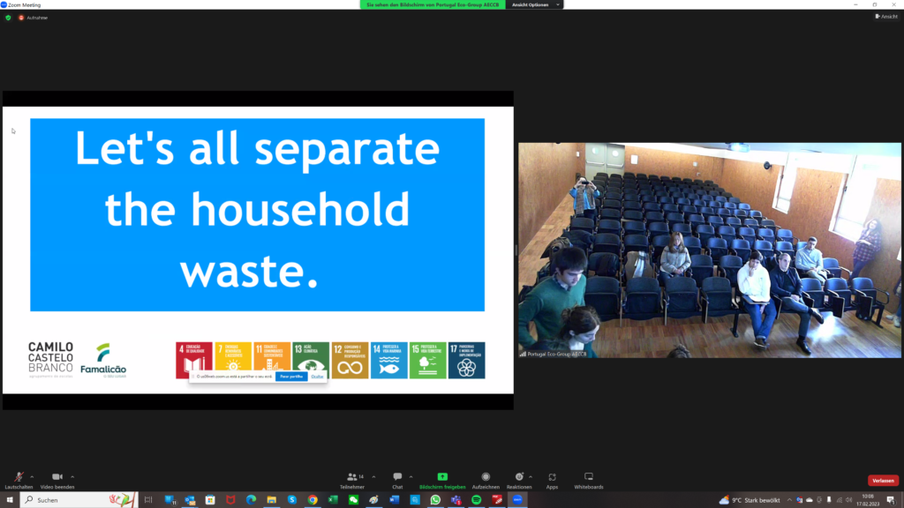The image size is (904, 508).
Task: Open the Reaktionen emoji menu
Action: click(519, 477)
